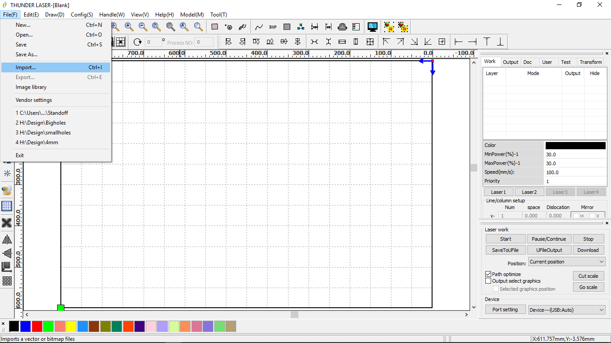Check Output select graphics option
Viewport: 611px width, 343px height.
[488, 281]
